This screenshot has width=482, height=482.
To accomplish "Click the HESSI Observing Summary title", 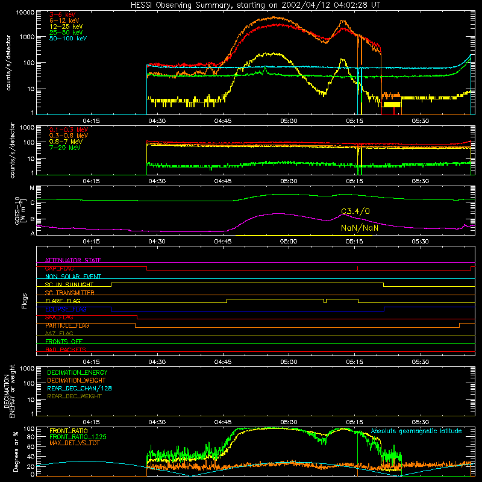I will (x=255, y=5).
